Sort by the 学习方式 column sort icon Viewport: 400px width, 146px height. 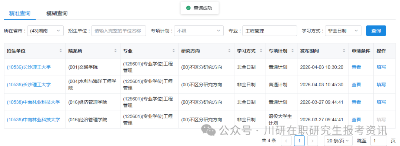261,51
